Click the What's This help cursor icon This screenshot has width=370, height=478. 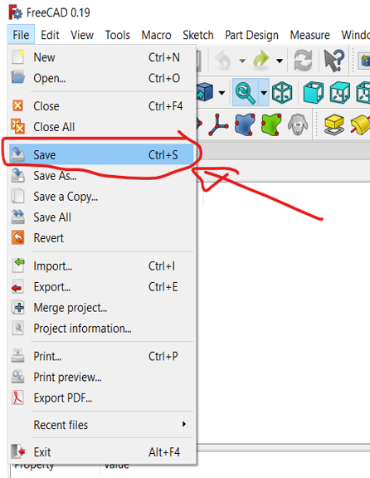(x=334, y=61)
